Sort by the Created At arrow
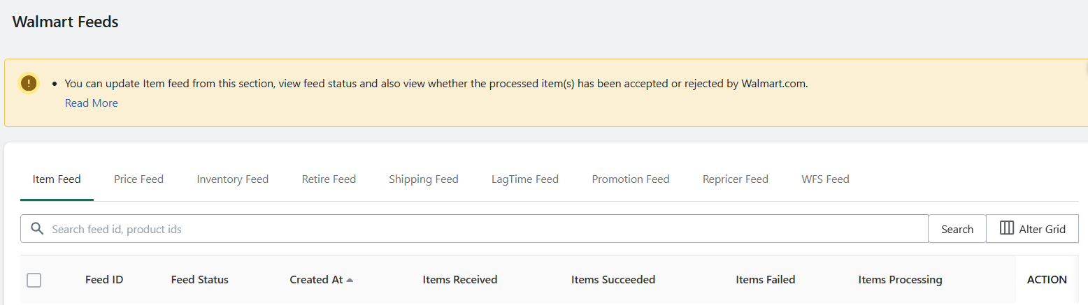The width and height of the screenshot is (1088, 305). [x=350, y=280]
